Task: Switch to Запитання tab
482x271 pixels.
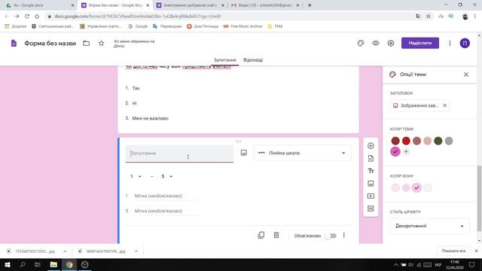Action: click(x=224, y=60)
